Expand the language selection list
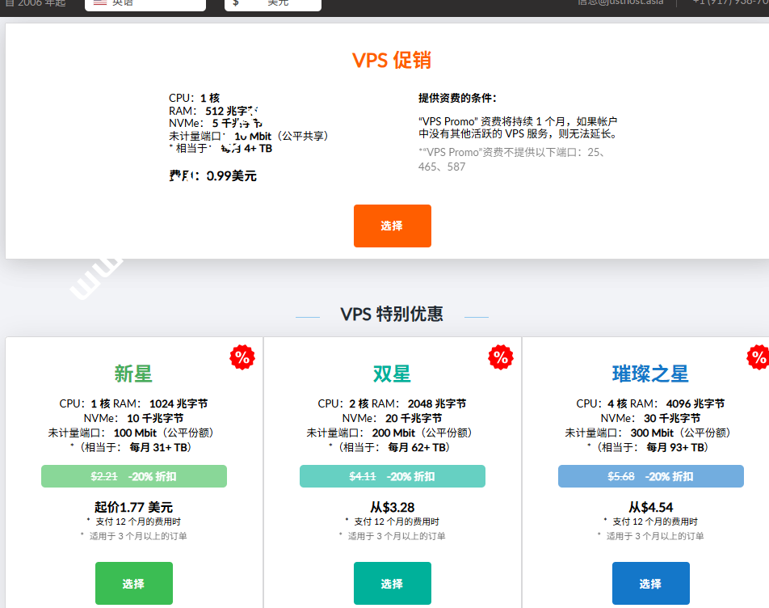 coord(145,2)
